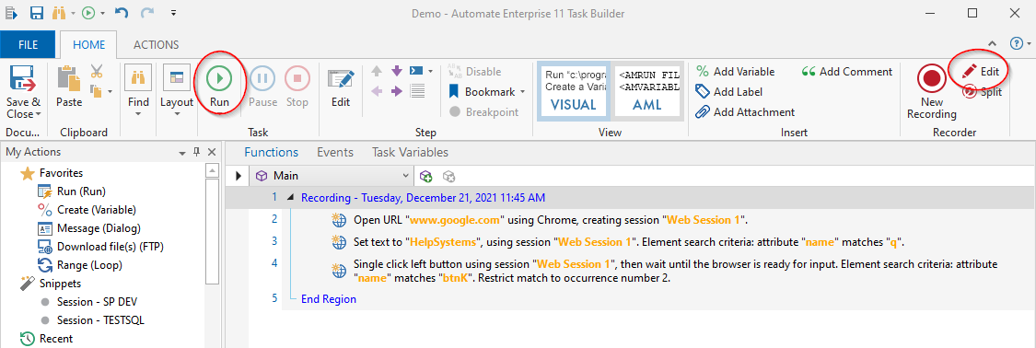Move step down with purple down arrow
The width and height of the screenshot is (1036, 348).
click(x=396, y=71)
